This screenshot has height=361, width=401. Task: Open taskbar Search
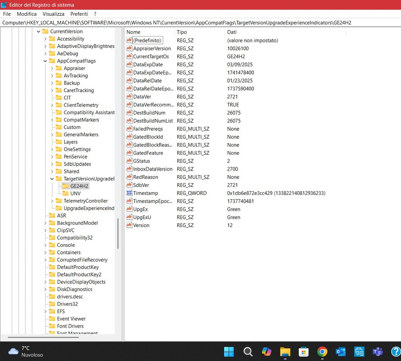tap(248, 352)
